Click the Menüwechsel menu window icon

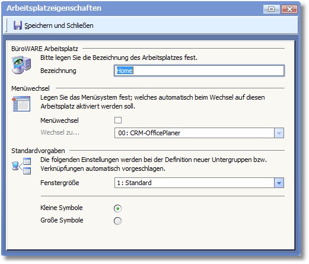(21, 104)
